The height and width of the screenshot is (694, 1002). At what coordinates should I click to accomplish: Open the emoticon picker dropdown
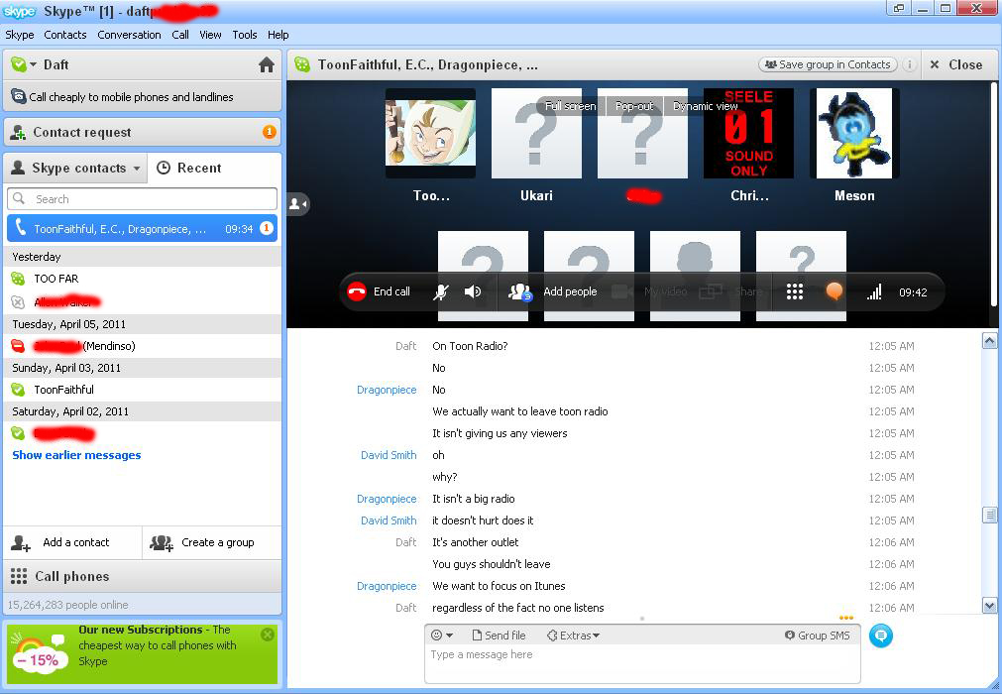(x=442, y=636)
